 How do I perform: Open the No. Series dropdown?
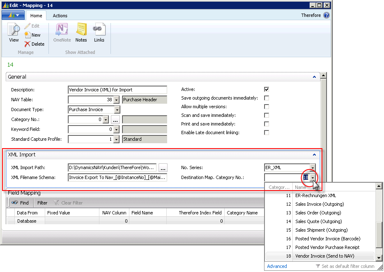click(313, 167)
